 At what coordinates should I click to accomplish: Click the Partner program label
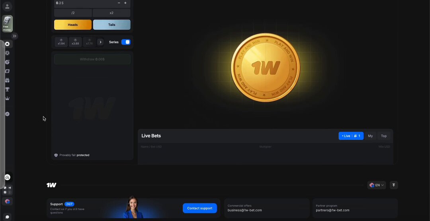[x=326, y=205]
